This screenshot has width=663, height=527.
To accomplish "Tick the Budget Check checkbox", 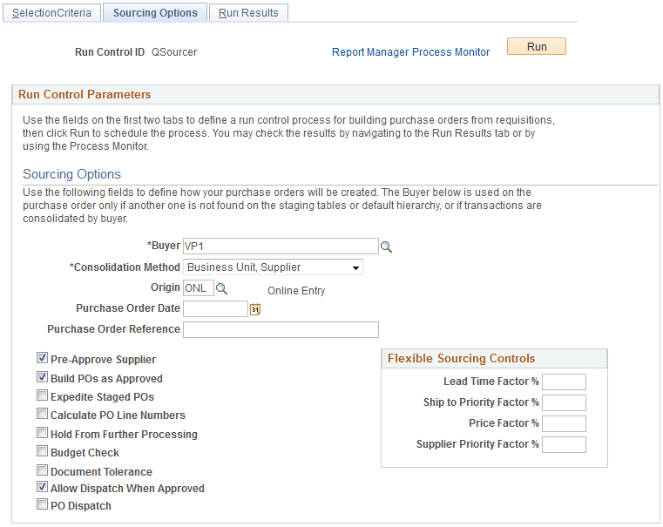I will click(42, 451).
